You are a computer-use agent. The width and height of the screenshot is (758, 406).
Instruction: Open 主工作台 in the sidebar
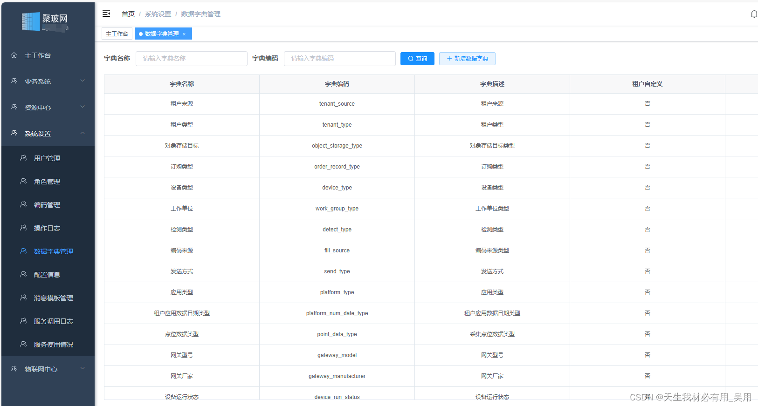48,55
